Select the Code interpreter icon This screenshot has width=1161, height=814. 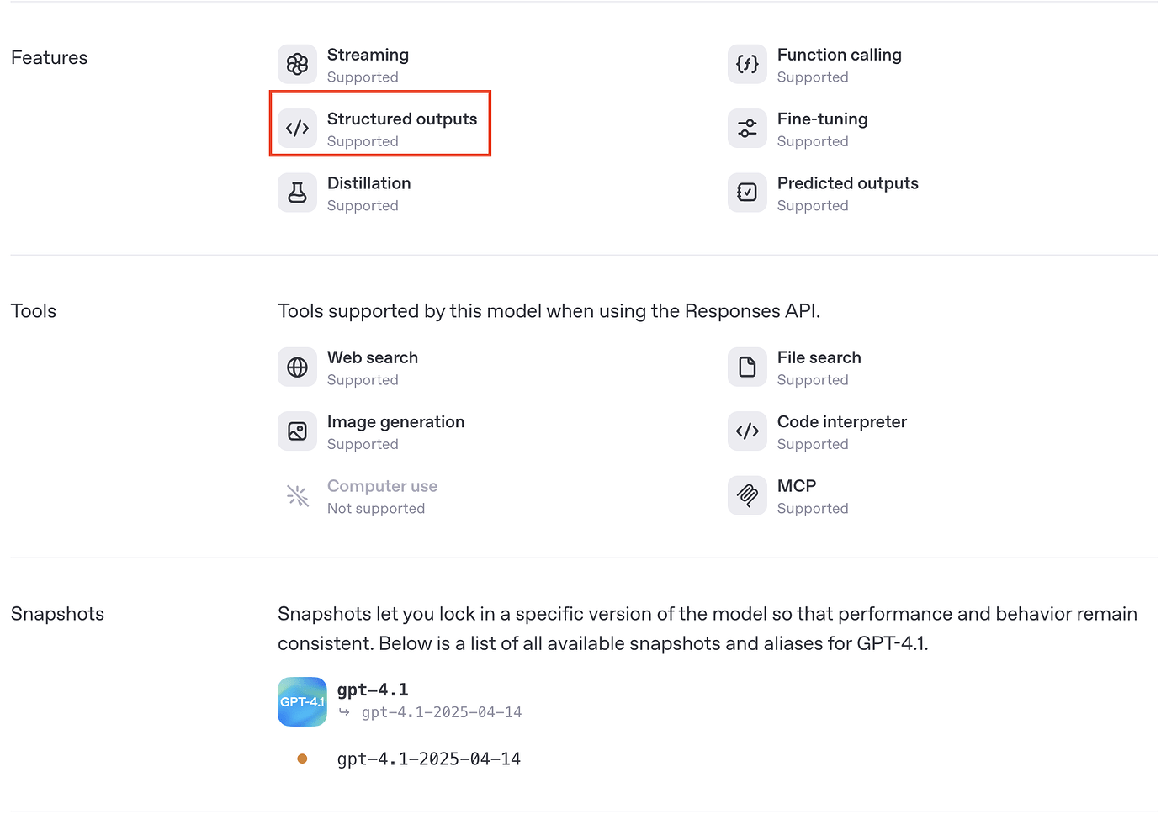pyautogui.click(x=747, y=431)
